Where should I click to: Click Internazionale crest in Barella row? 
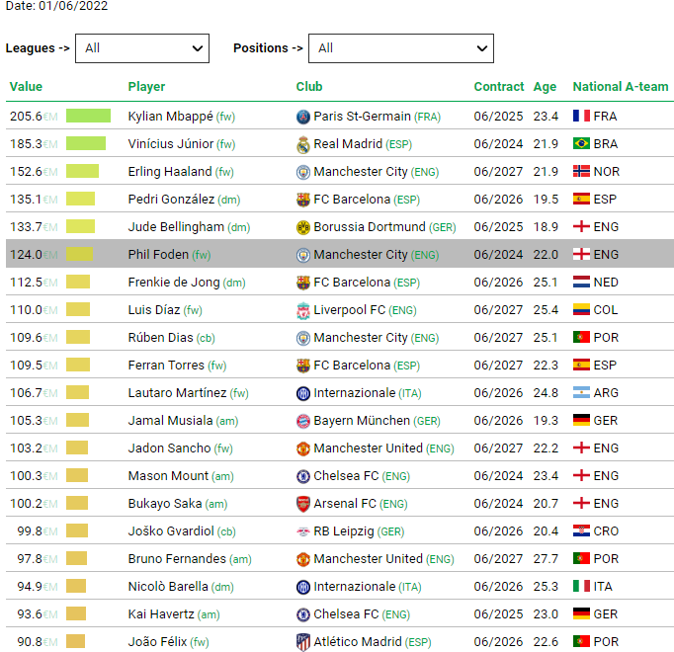pyautogui.click(x=303, y=587)
